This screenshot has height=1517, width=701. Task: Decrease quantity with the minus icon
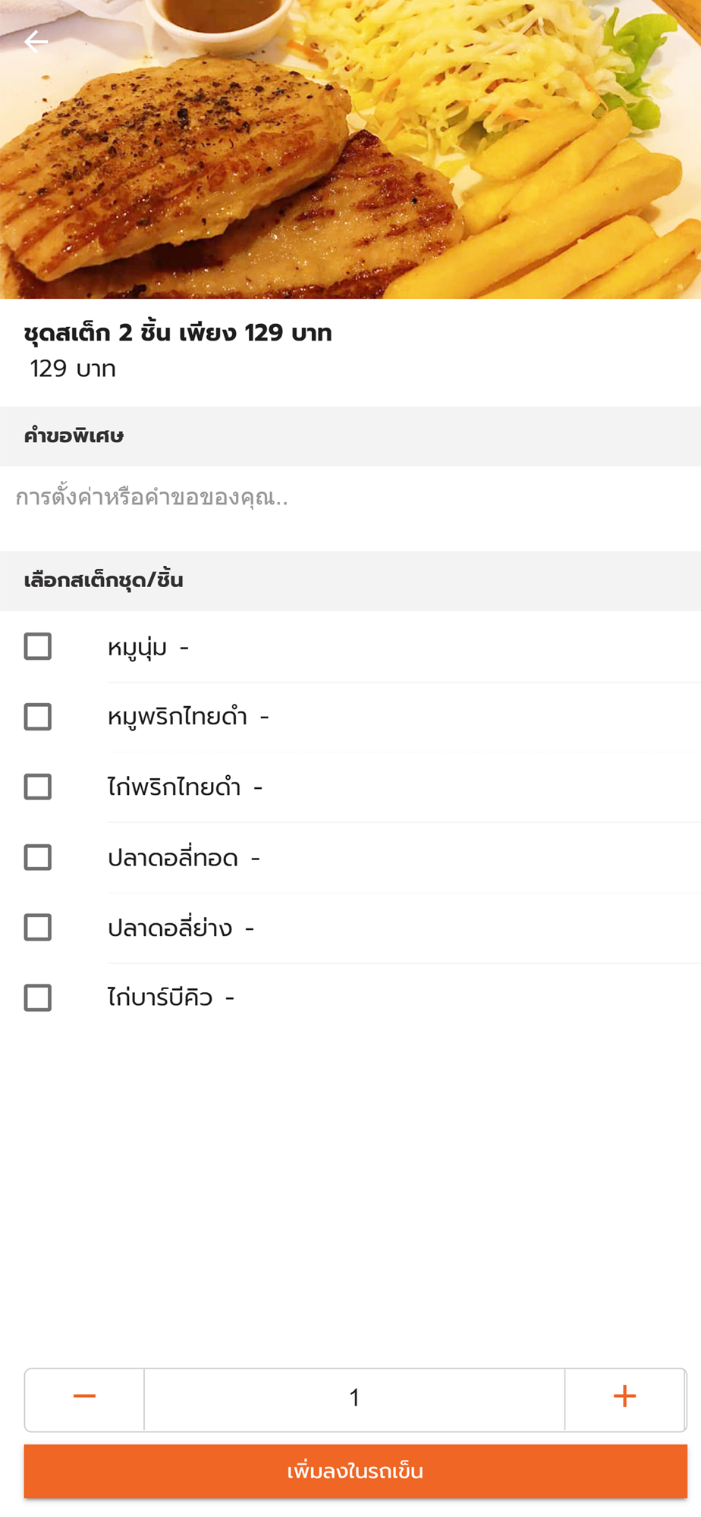pyautogui.click(x=84, y=1396)
